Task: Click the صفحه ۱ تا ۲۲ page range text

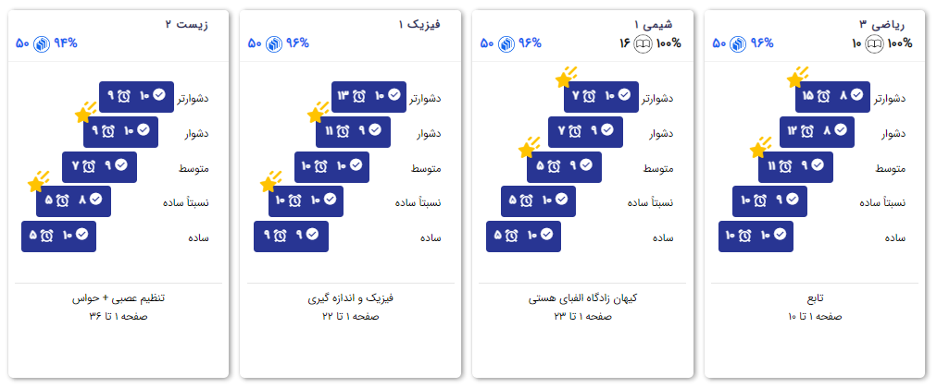Action: [350, 316]
